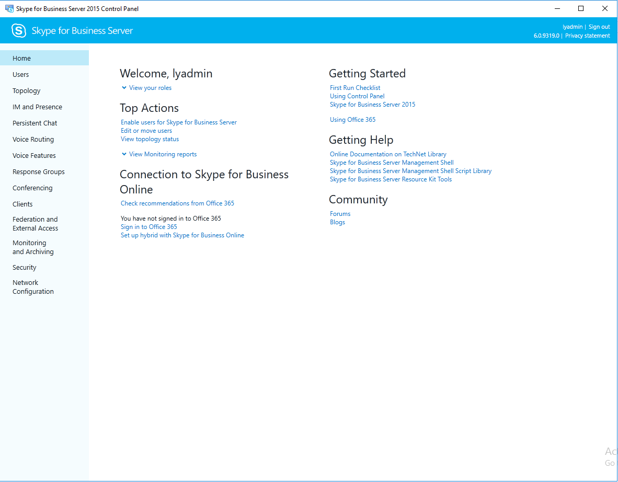Expand View Monitoring reports

click(x=159, y=154)
